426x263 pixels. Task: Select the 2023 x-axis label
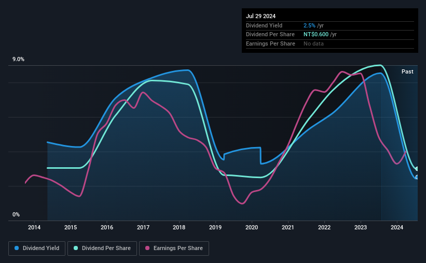[x=361, y=227]
